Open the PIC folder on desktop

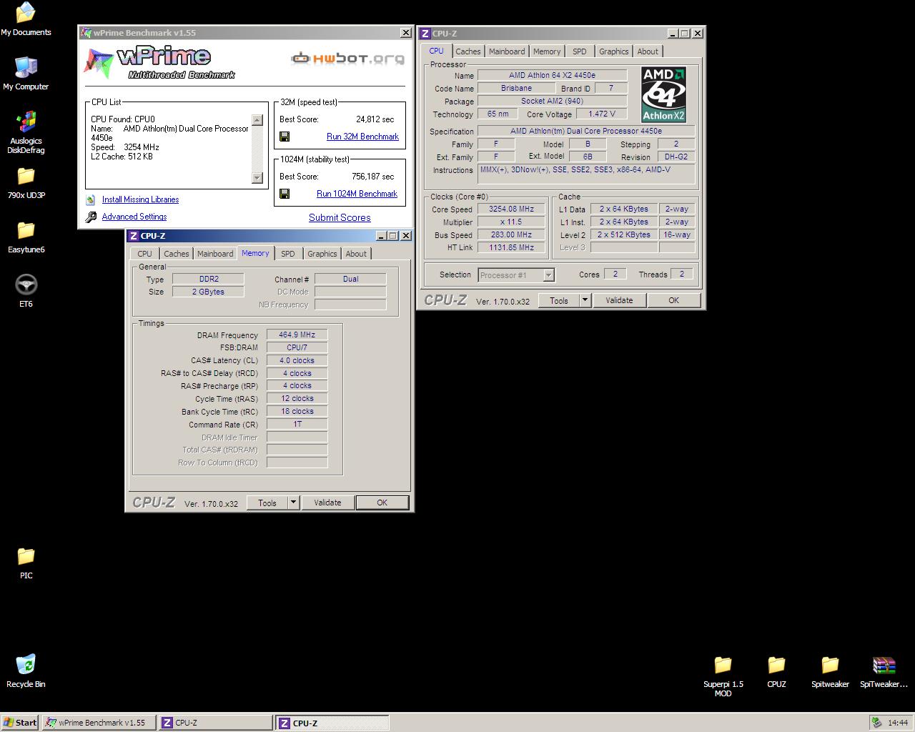point(26,563)
